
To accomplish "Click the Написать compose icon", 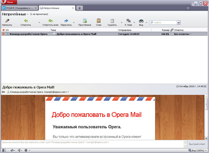I will (x=7, y=21).
